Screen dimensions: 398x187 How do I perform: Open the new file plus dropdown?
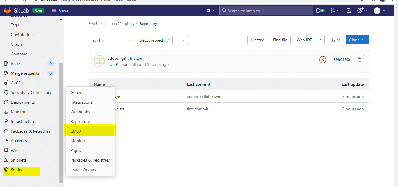coord(180,40)
